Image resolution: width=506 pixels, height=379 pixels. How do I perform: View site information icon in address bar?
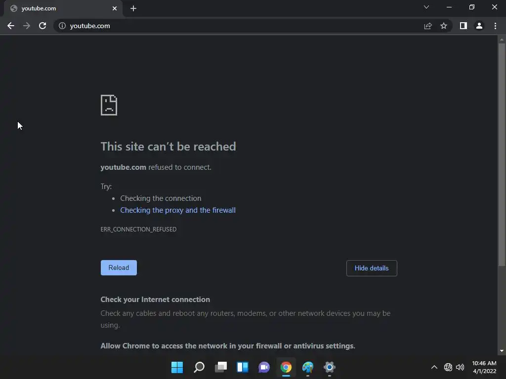[x=62, y=26]
